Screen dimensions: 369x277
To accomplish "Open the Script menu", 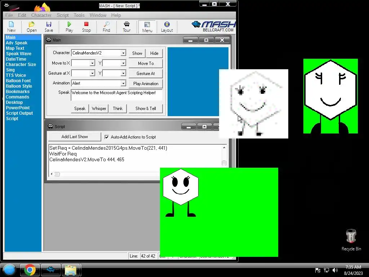I will [x=62, y=15].
